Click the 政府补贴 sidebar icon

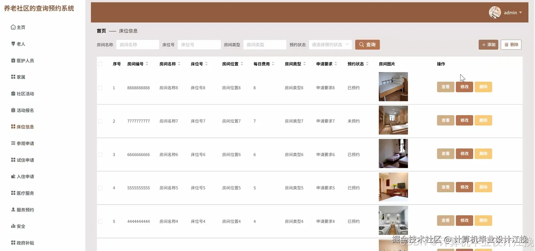coord(13,242)
